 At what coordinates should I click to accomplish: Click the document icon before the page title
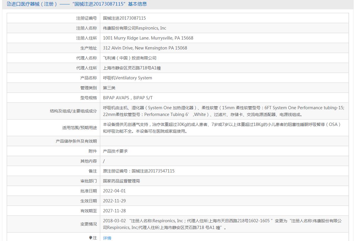pyautogui.click(x=9, y=4)
